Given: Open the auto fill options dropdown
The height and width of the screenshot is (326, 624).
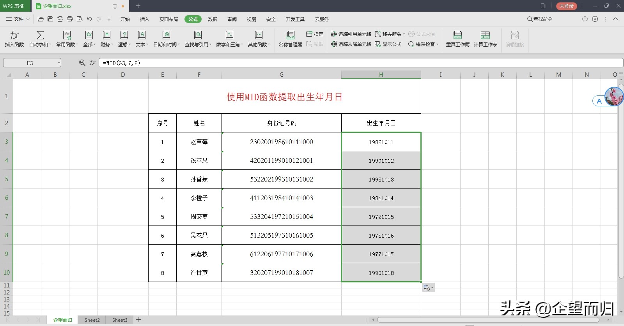Looking at the screenshot, I should pos(428,288).
